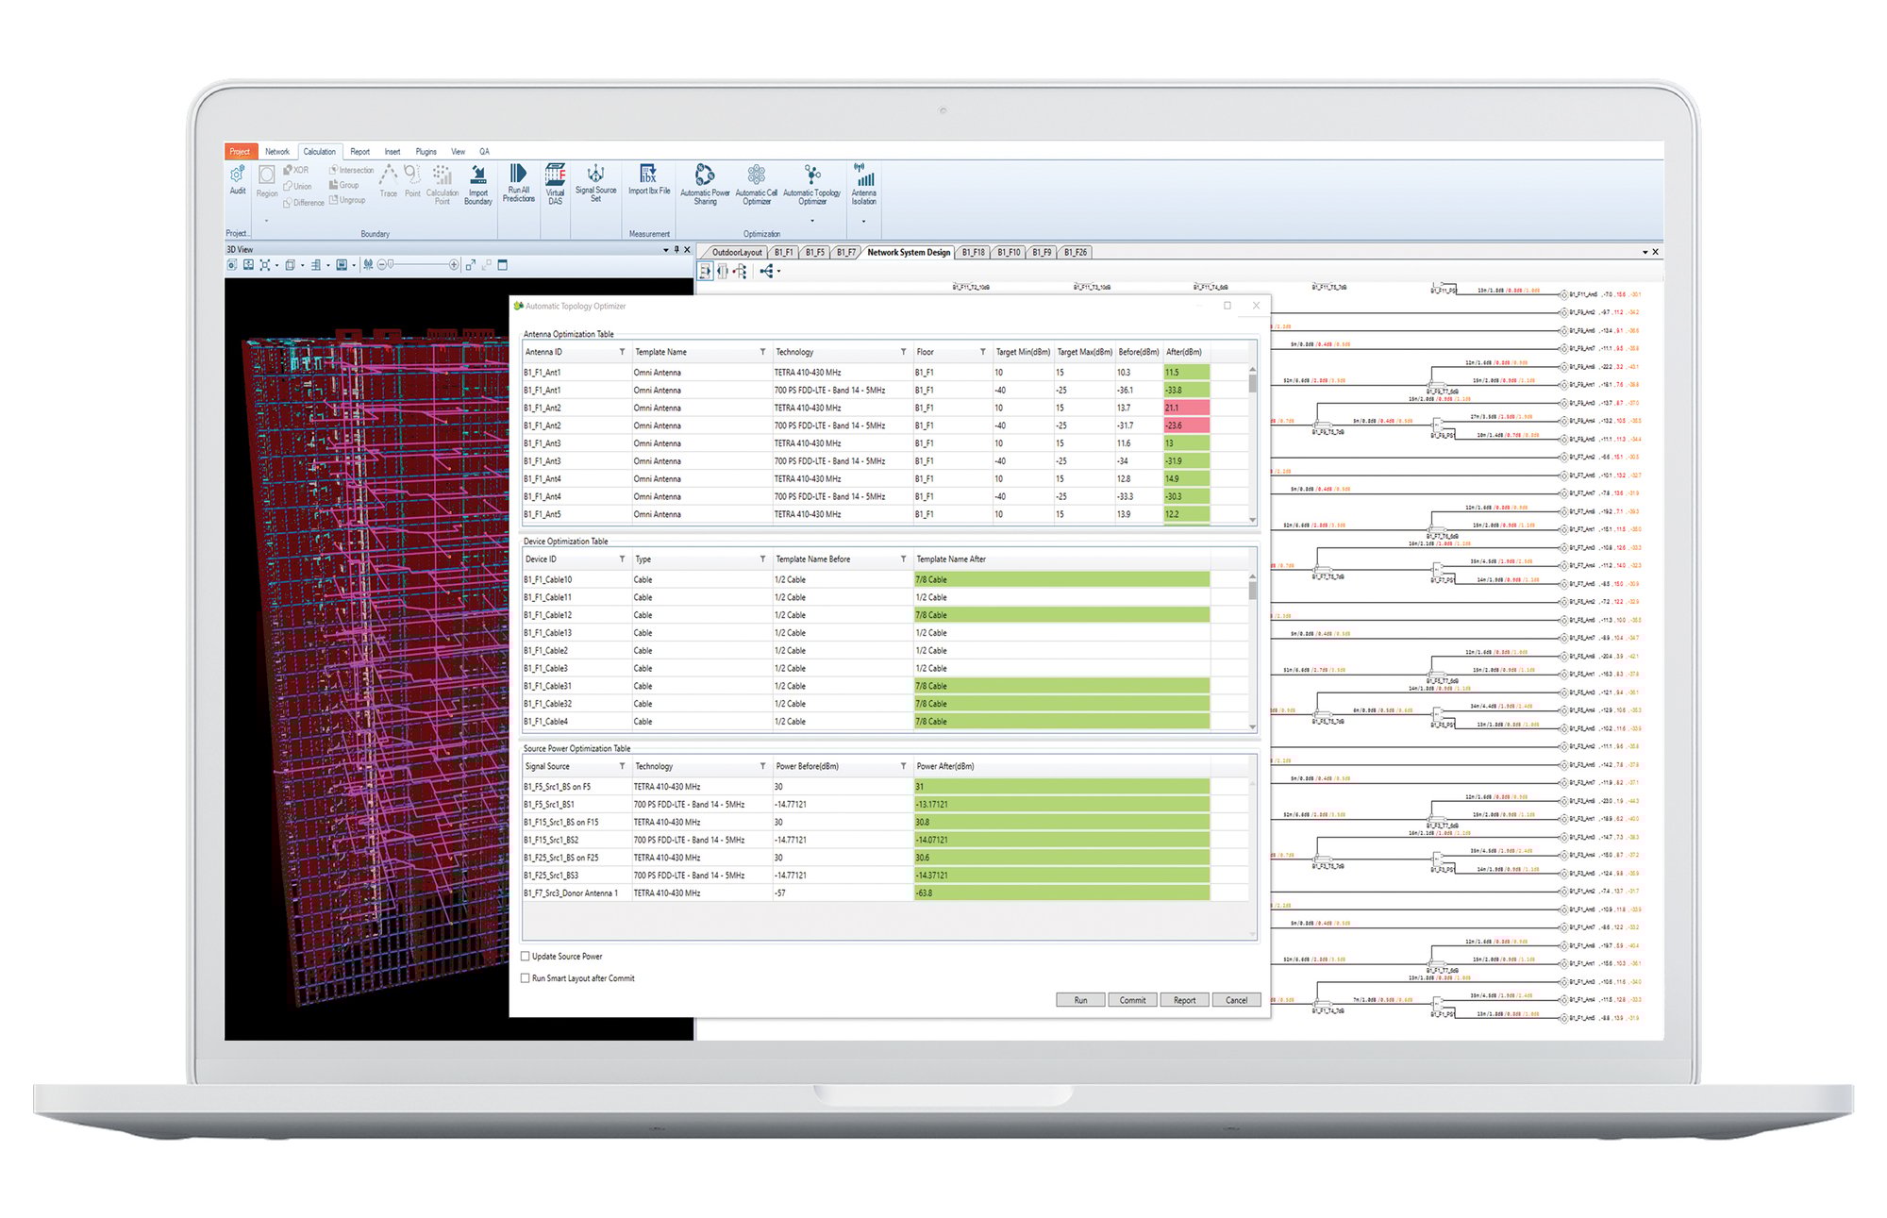The height and width of the screenshot is (1218, 1887).
Task: Open filter for antenna table Technology column
Action: point(903,352)
